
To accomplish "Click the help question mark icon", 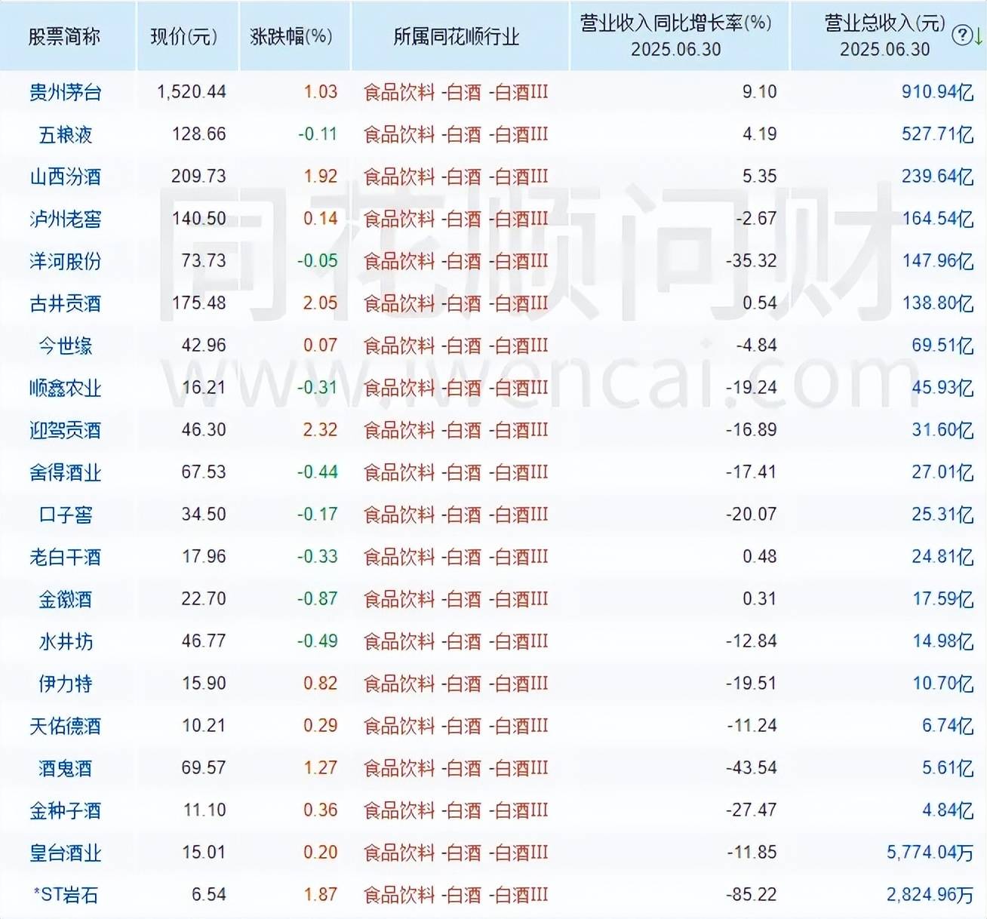I will (961, 35).
